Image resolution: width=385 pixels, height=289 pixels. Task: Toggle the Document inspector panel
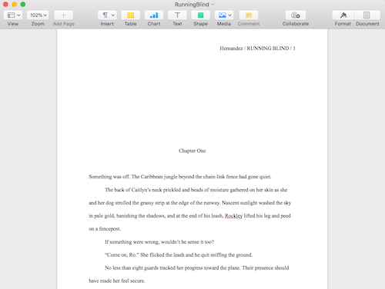367,15
